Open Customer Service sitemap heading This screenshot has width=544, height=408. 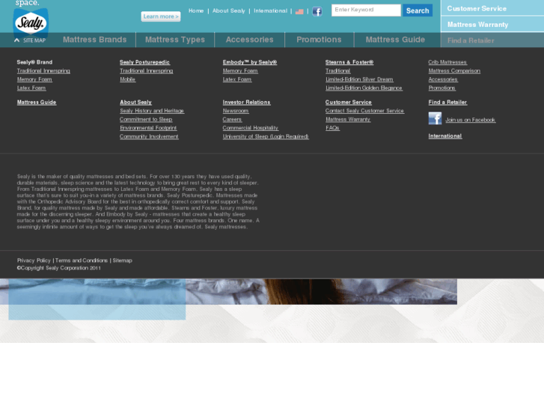pos(349,102)
